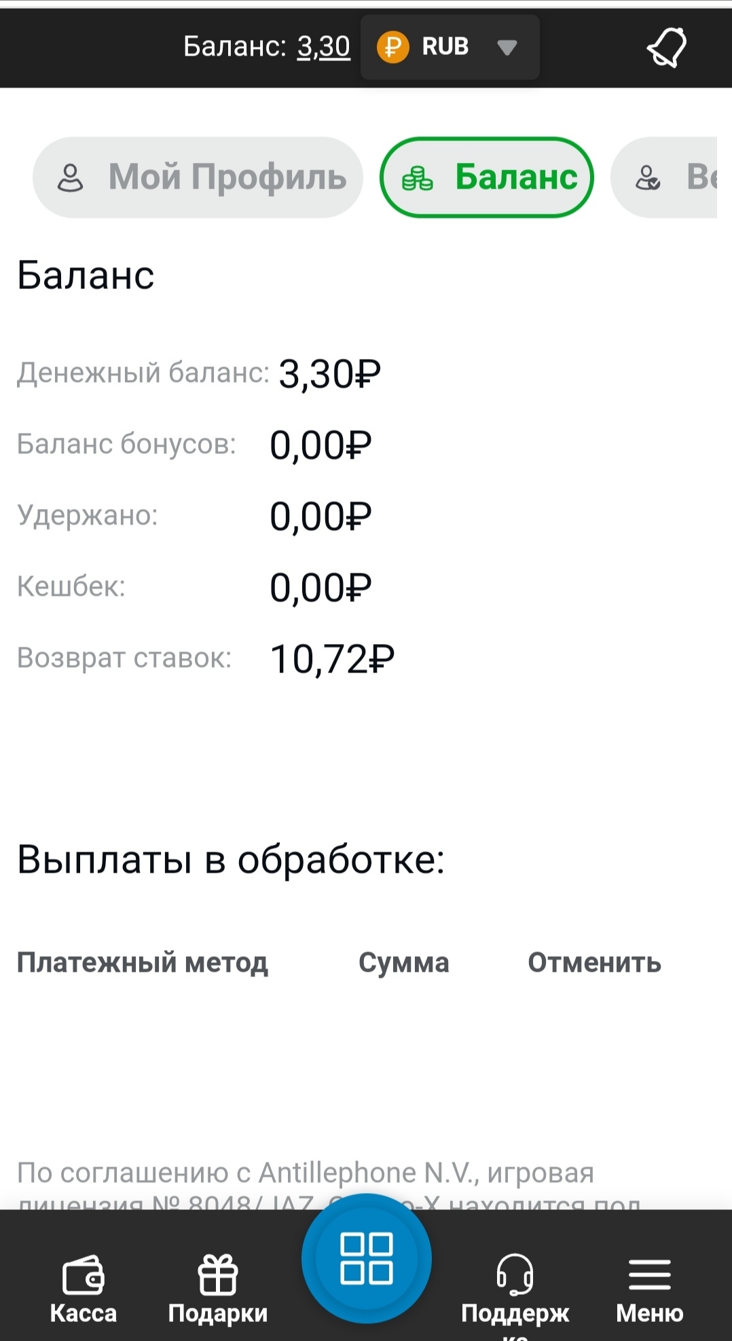Click the Отменить column header
This screenshot has width=732, height=1341.
pos(594,962)
